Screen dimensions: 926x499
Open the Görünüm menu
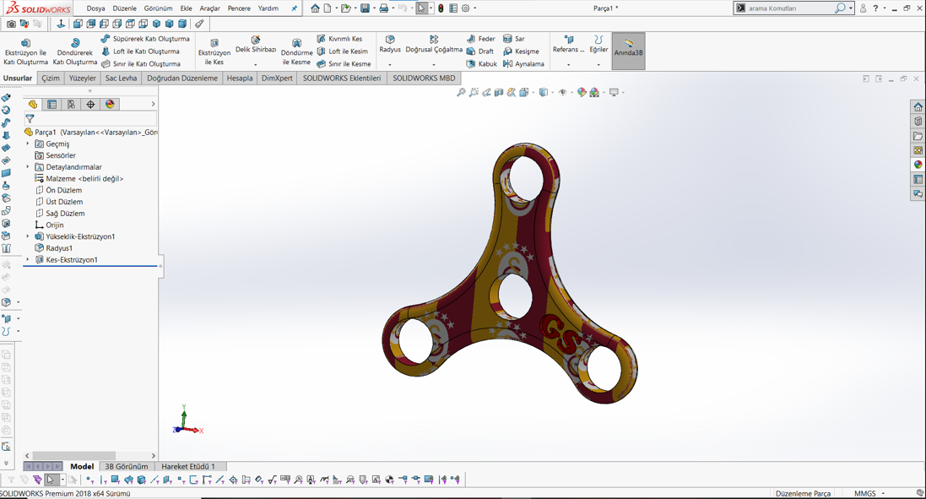click(158, 8)
